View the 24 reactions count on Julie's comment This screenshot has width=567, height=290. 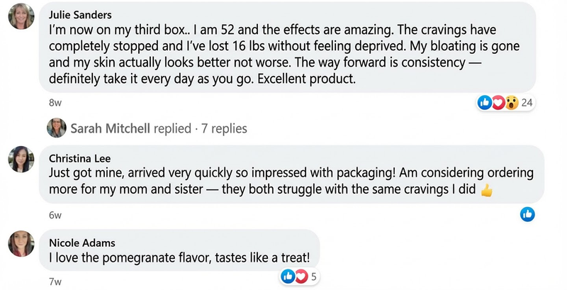(527, 103)
